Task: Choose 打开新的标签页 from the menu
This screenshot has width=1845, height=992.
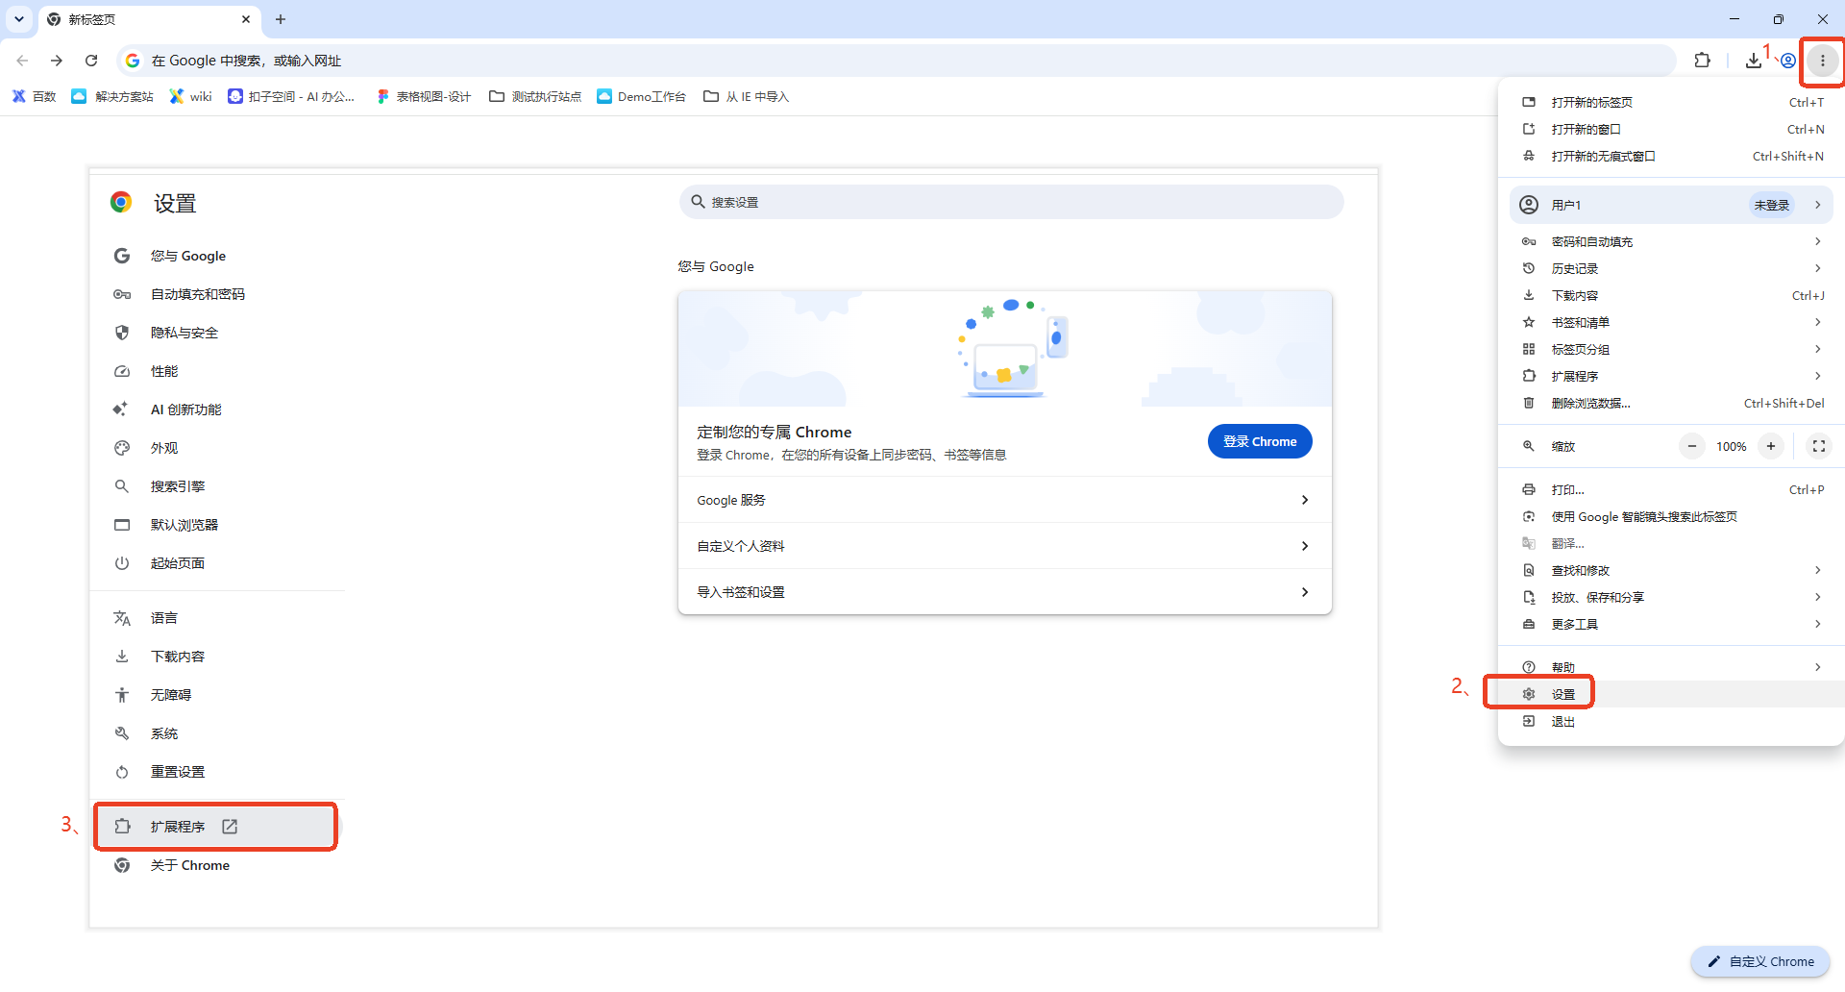Action: tap(1671, 102)
